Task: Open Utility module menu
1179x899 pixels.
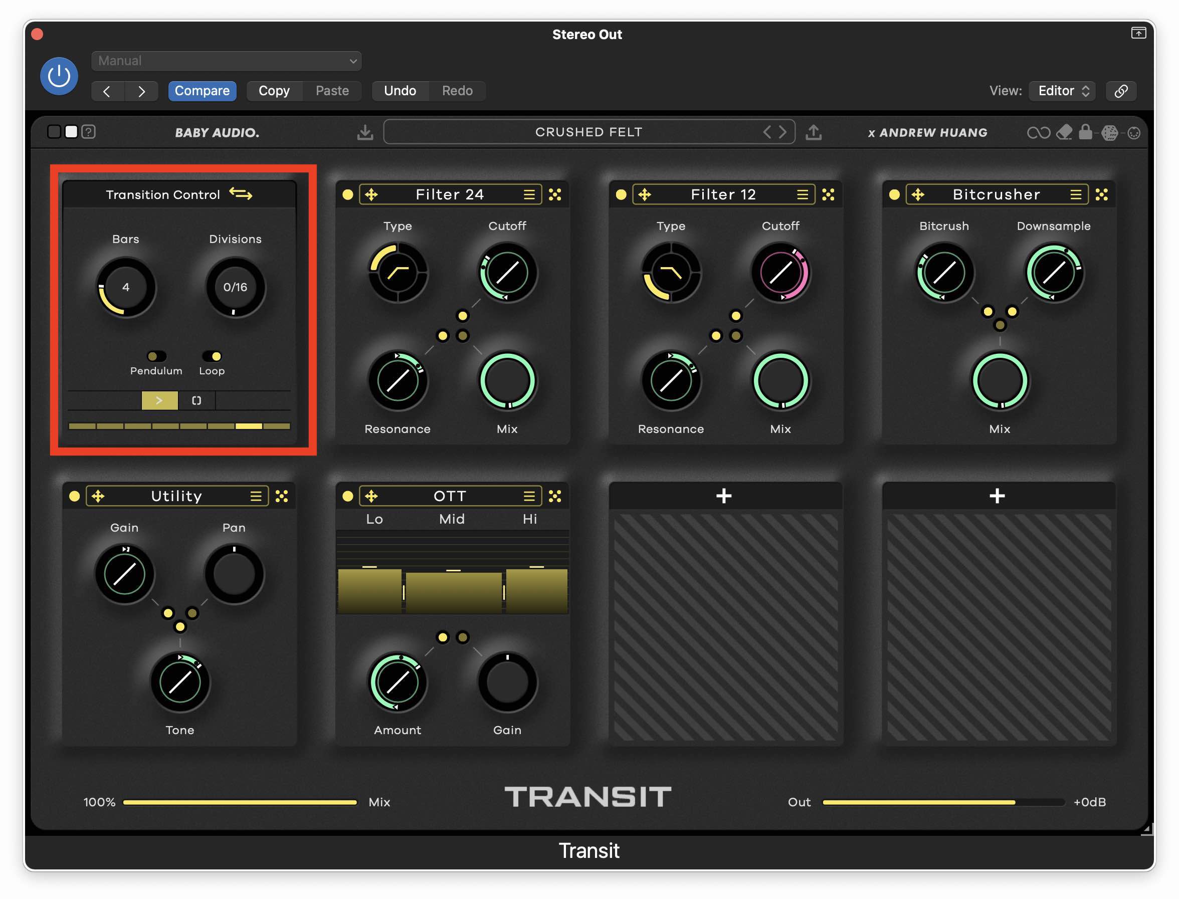Action: pos(256,497)
